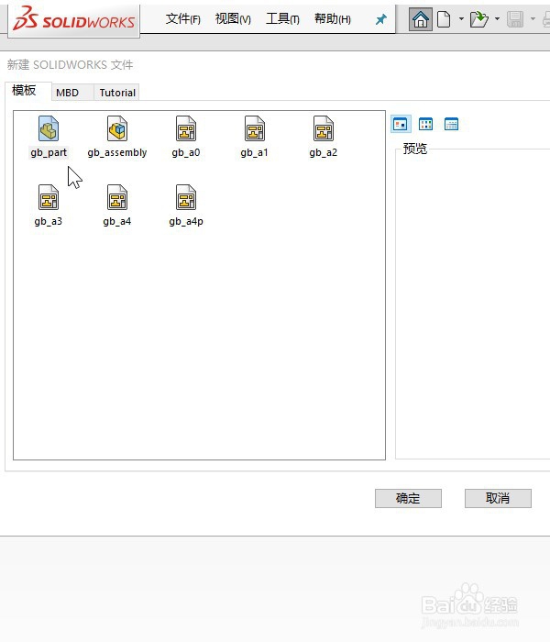
Task: Cancel with the 取消 button
Action: (x=498, y=498)
